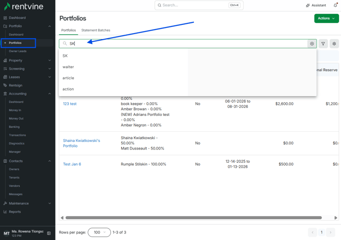Viewport: 341px width, 240px height.
Task: Go to the next page arrow
Action: (x=330, y=232)
